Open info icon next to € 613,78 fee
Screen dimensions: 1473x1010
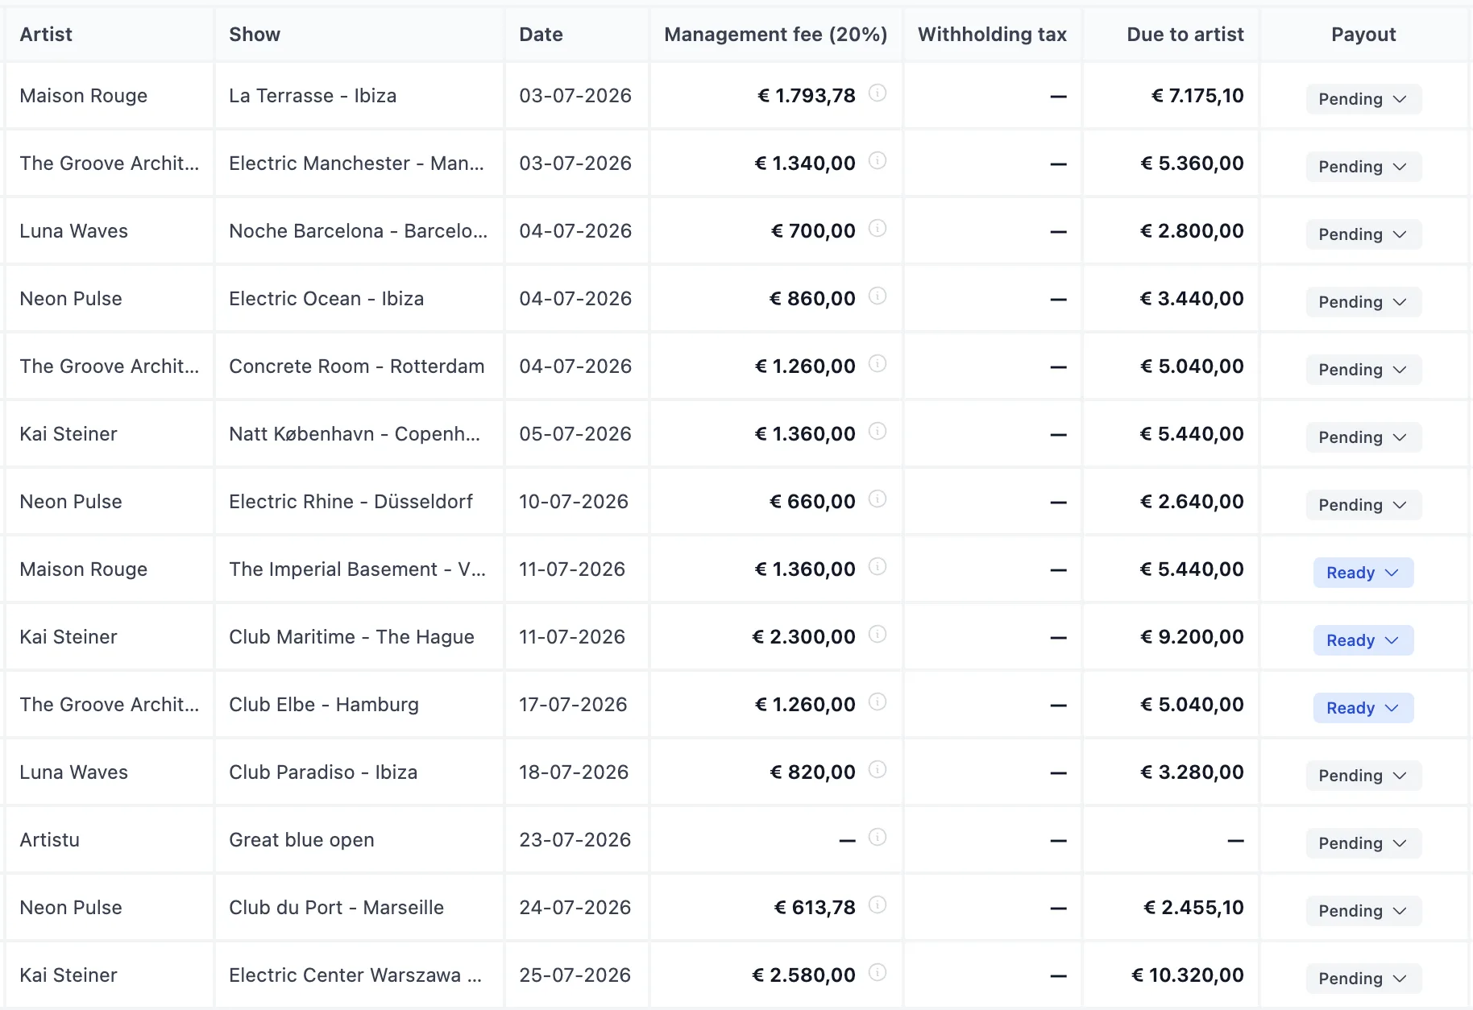point(878,905)
